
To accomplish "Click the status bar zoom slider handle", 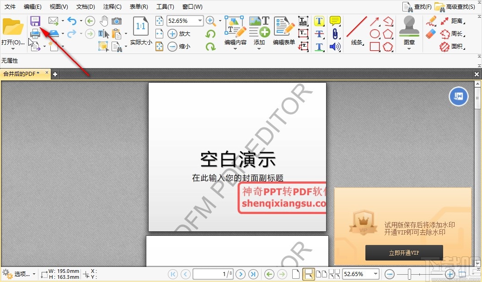I will click(x=409, y=274).
